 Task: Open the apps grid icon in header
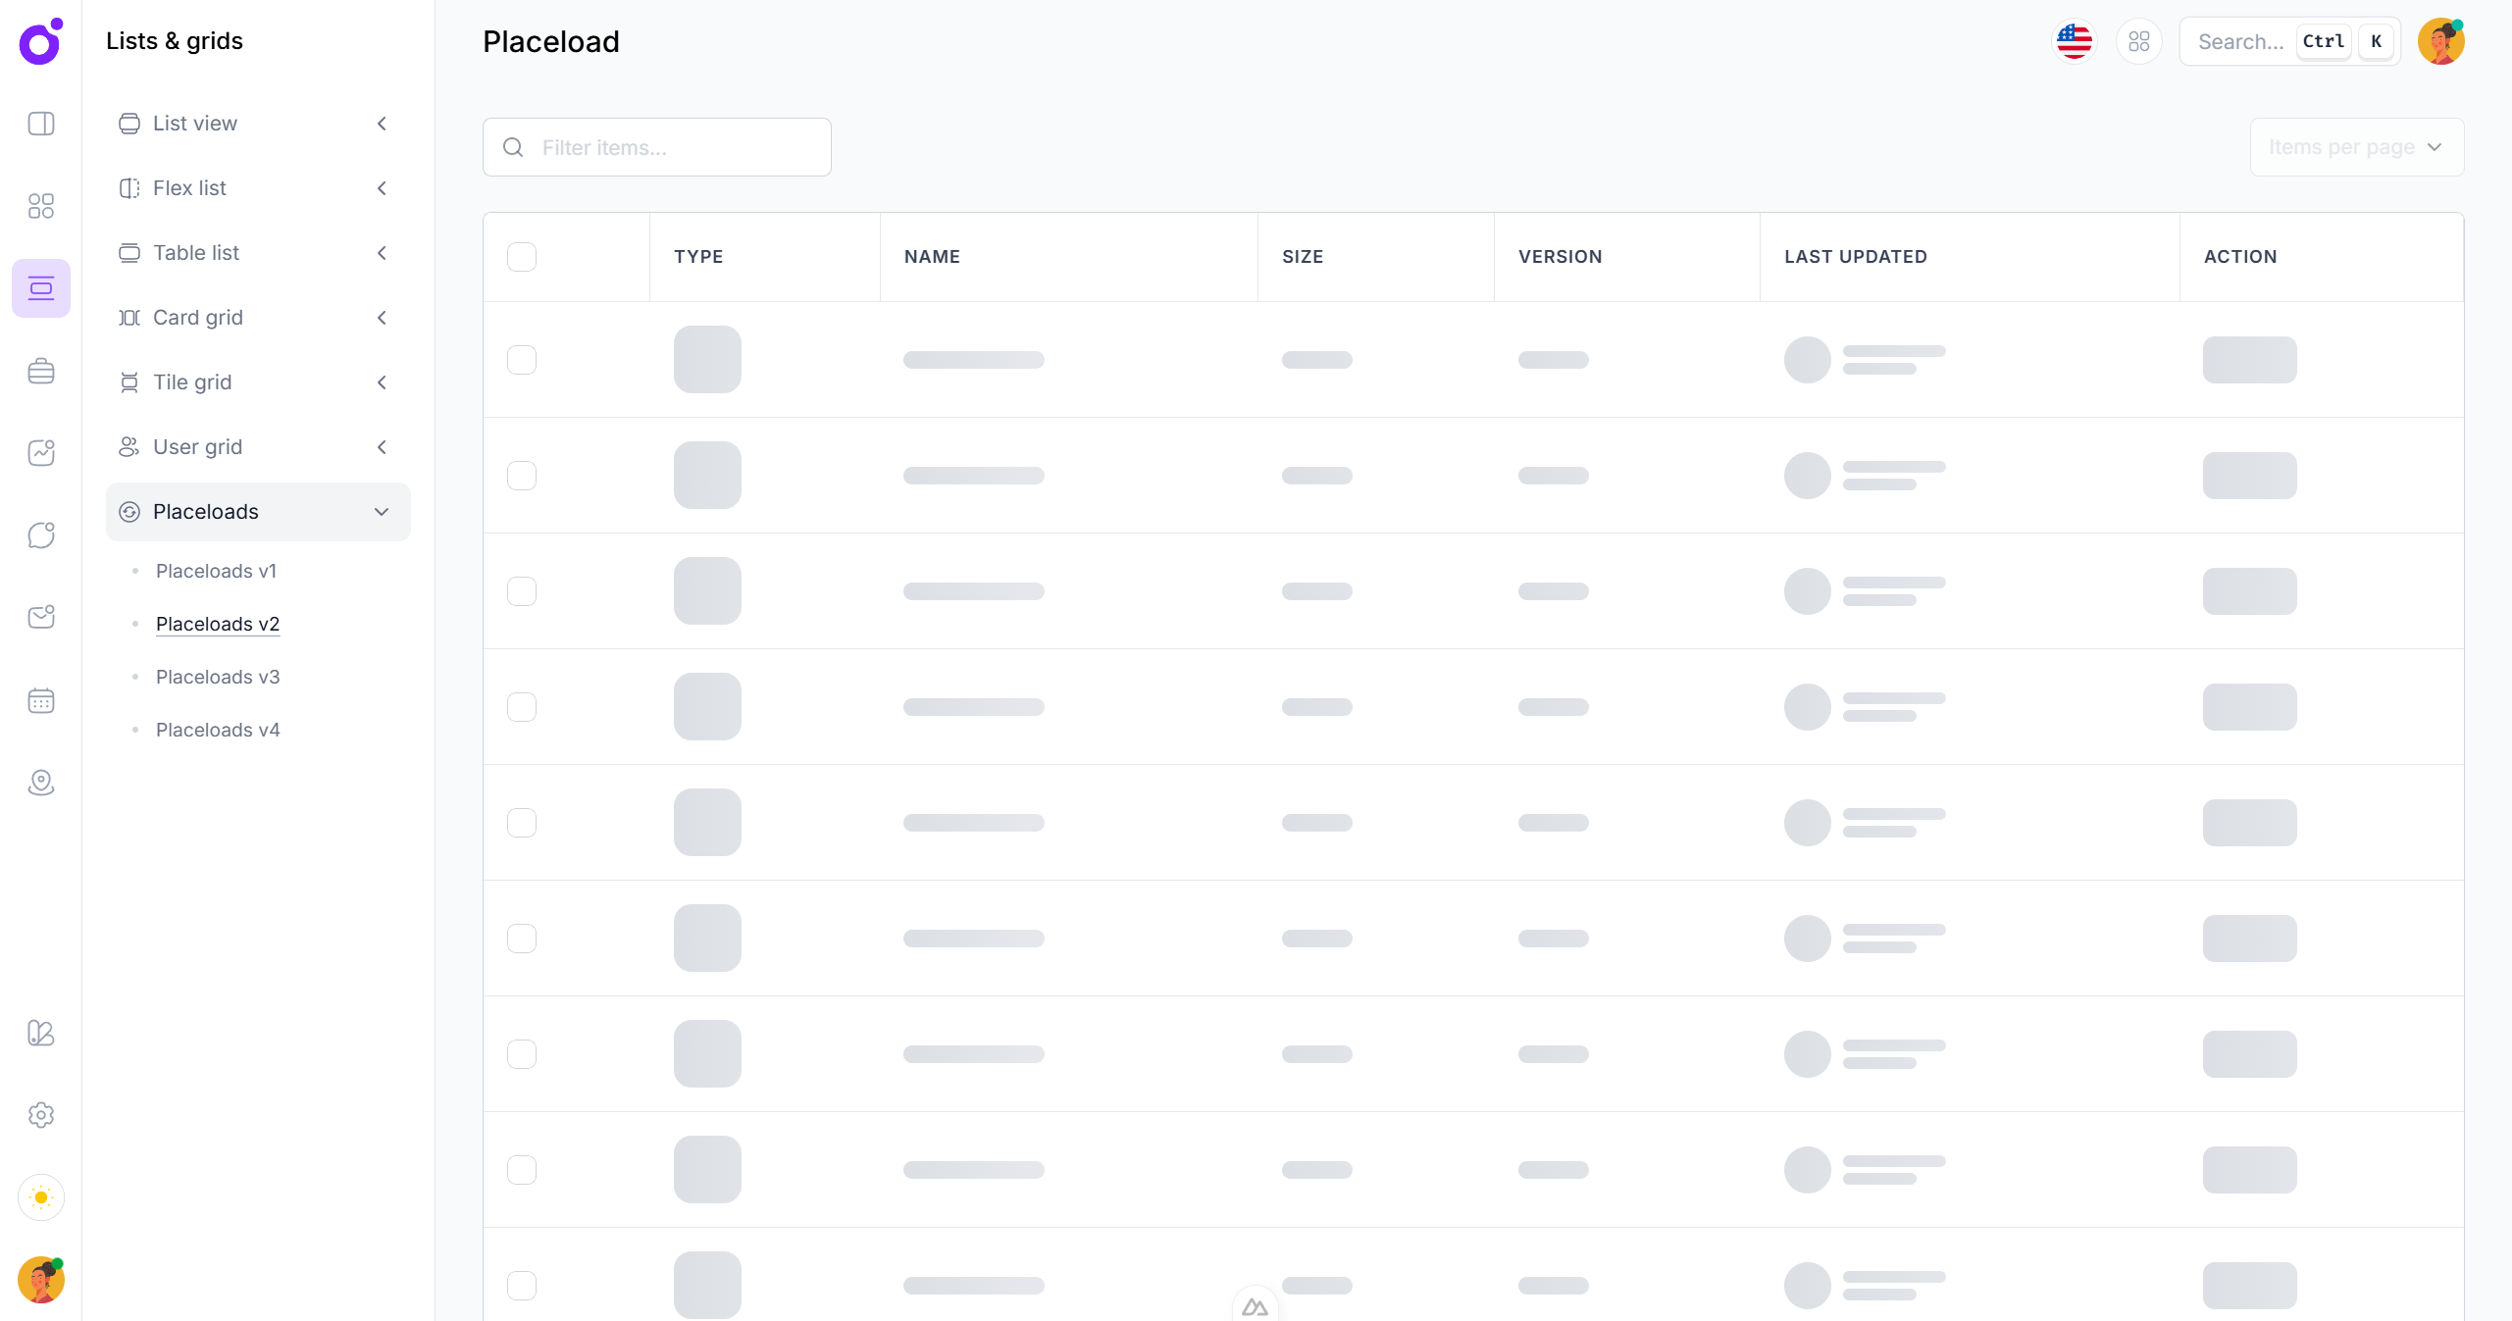coord(2138,41)
